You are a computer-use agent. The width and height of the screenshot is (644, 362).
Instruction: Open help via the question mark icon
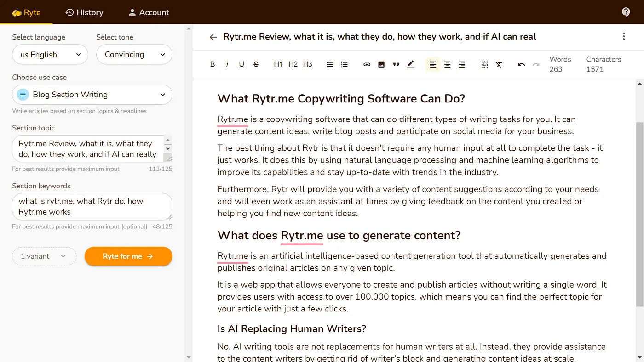tap(626, 11)
